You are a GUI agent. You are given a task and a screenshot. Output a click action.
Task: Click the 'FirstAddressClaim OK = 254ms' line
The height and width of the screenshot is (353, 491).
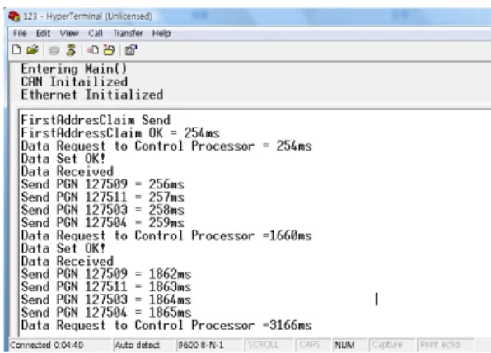pyautogui.click(x=120, y=133)
